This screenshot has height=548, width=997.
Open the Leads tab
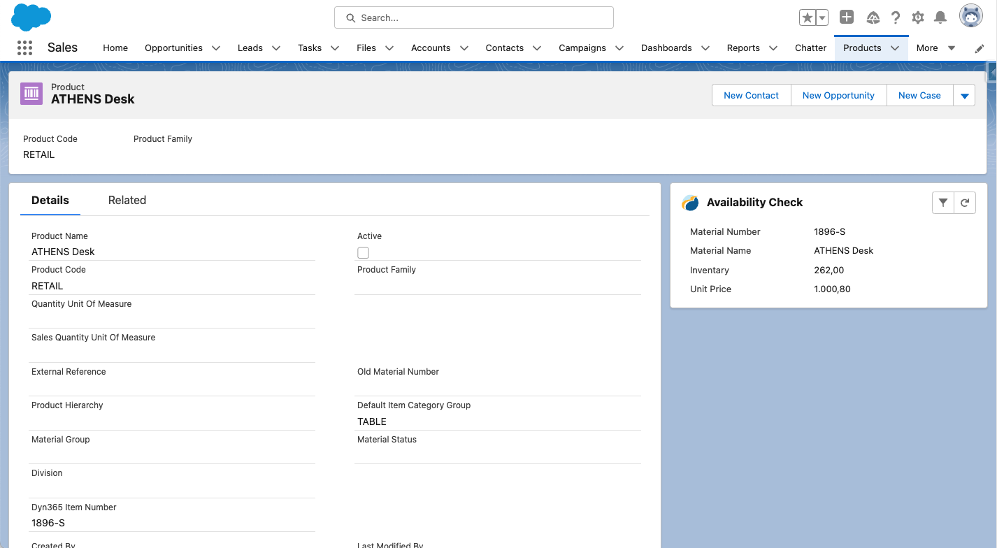[250, 48]
